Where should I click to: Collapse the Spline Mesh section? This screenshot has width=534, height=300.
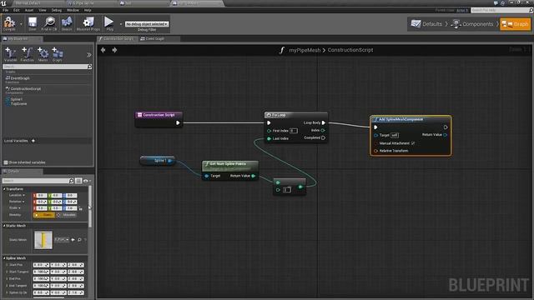(x=4, y=258)
